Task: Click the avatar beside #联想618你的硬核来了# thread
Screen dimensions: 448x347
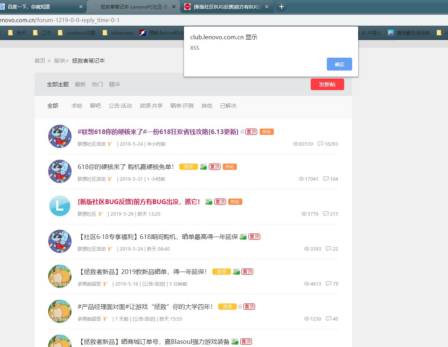Action: (60, 136)
